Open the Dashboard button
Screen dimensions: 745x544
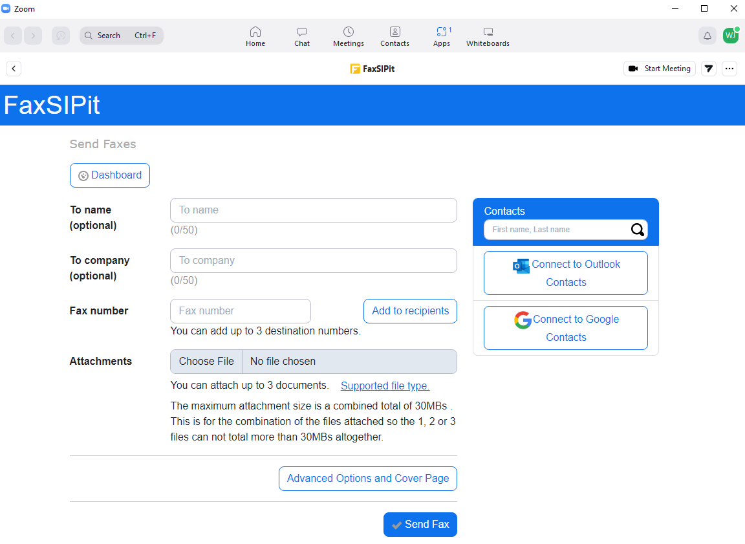point(110,175)
